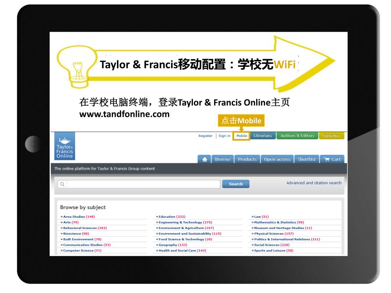Focus the search text field
Screen dimensions: 391x293
pyautogui.click(x=143, y=184)
